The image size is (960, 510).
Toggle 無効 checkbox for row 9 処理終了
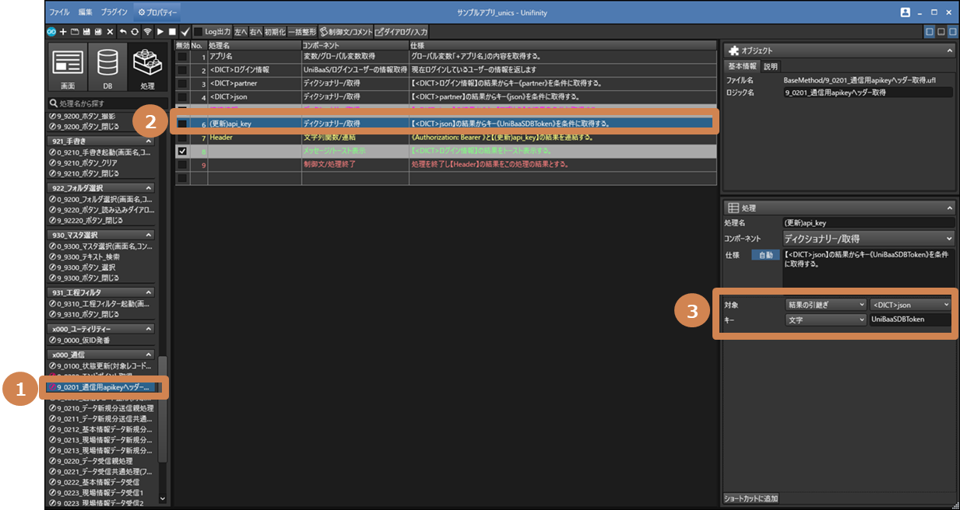(182, 164)
